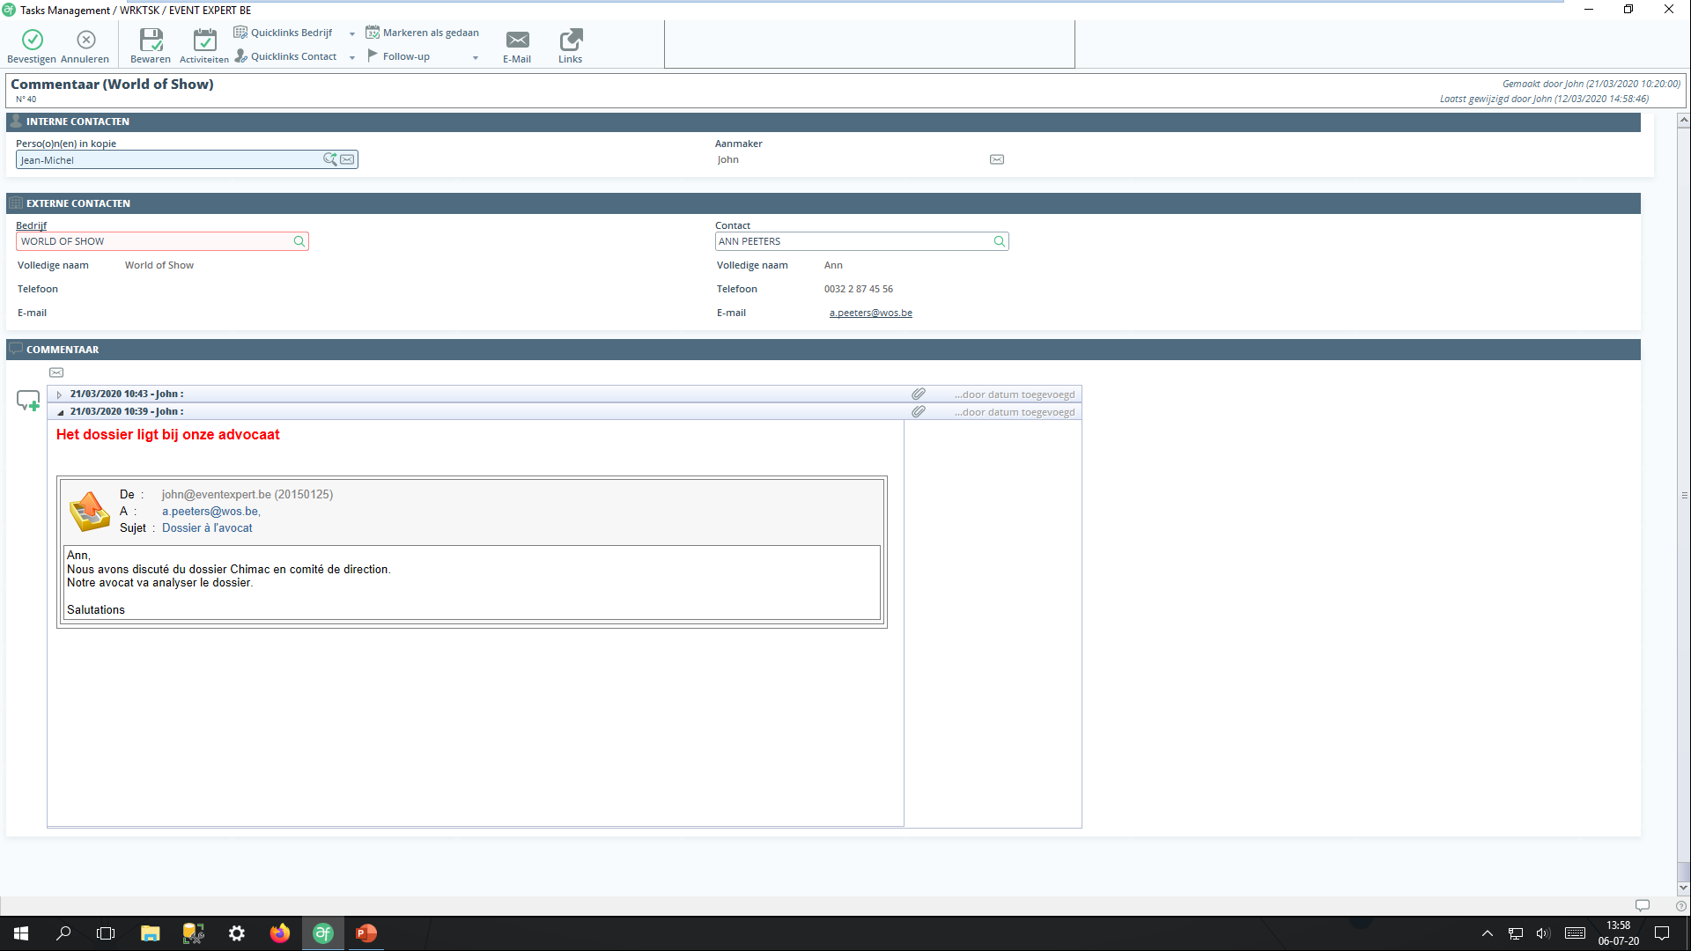This screenshot has width=1691, height=951.
Task: Open the Follow-up dropdown arrow
Action: [x=476, y=57]
